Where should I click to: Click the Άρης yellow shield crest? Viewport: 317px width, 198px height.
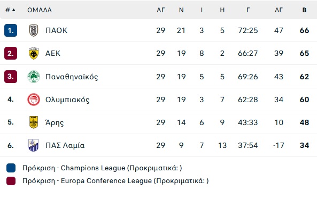coord(34,122)
